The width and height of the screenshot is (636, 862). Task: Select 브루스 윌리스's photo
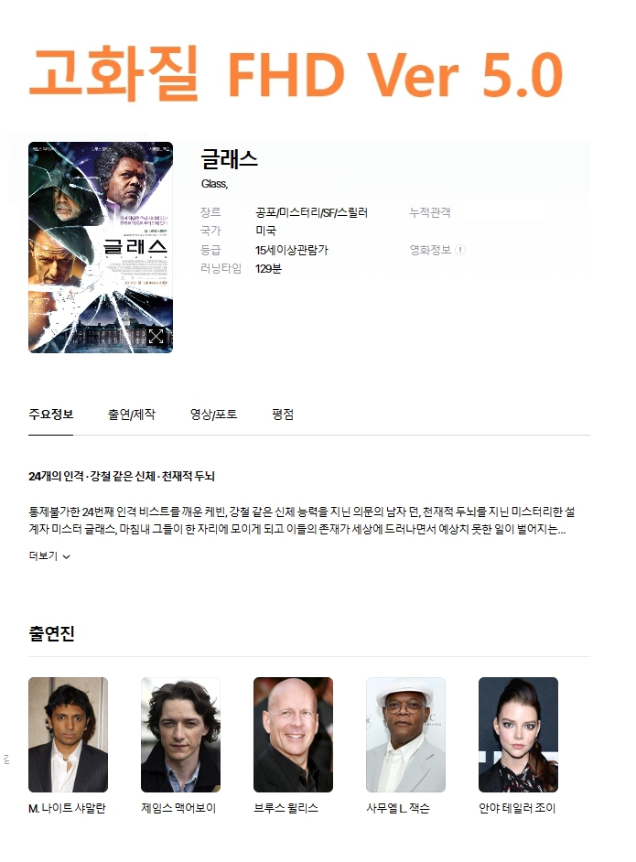pos(293,735)
